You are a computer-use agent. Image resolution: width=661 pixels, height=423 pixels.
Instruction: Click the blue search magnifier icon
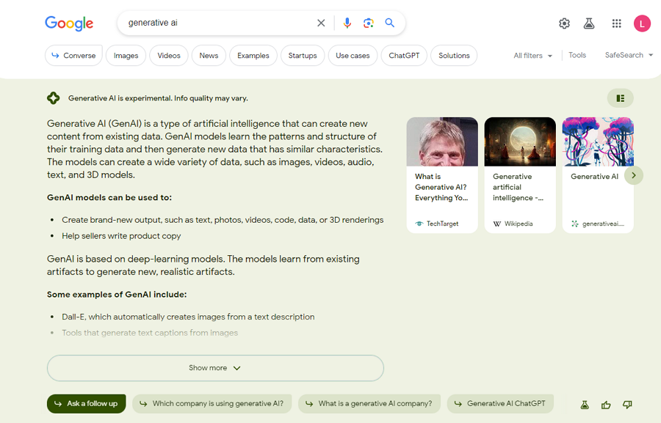[x=390, y=23]
